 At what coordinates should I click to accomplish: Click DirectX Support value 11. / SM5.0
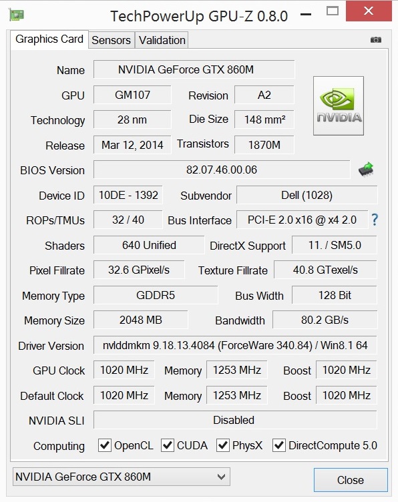pos(335,245)
